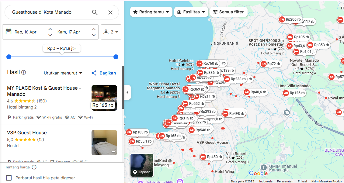This screenshot has width=344, height=183.
Task: Open the guest count dropdown
Action: [x=111, y=32]
